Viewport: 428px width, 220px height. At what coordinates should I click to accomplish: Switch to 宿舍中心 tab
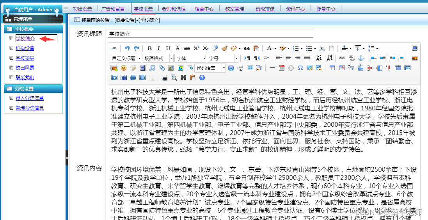pos(204,9)
